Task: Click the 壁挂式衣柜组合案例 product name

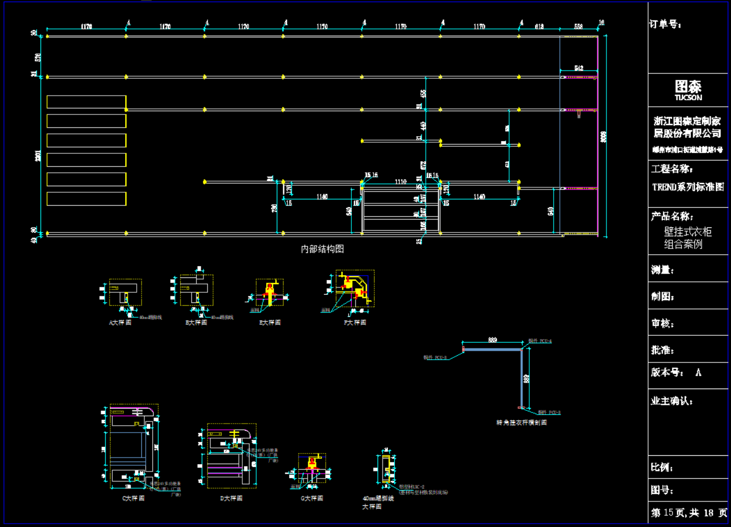Action: click(687, 238)
